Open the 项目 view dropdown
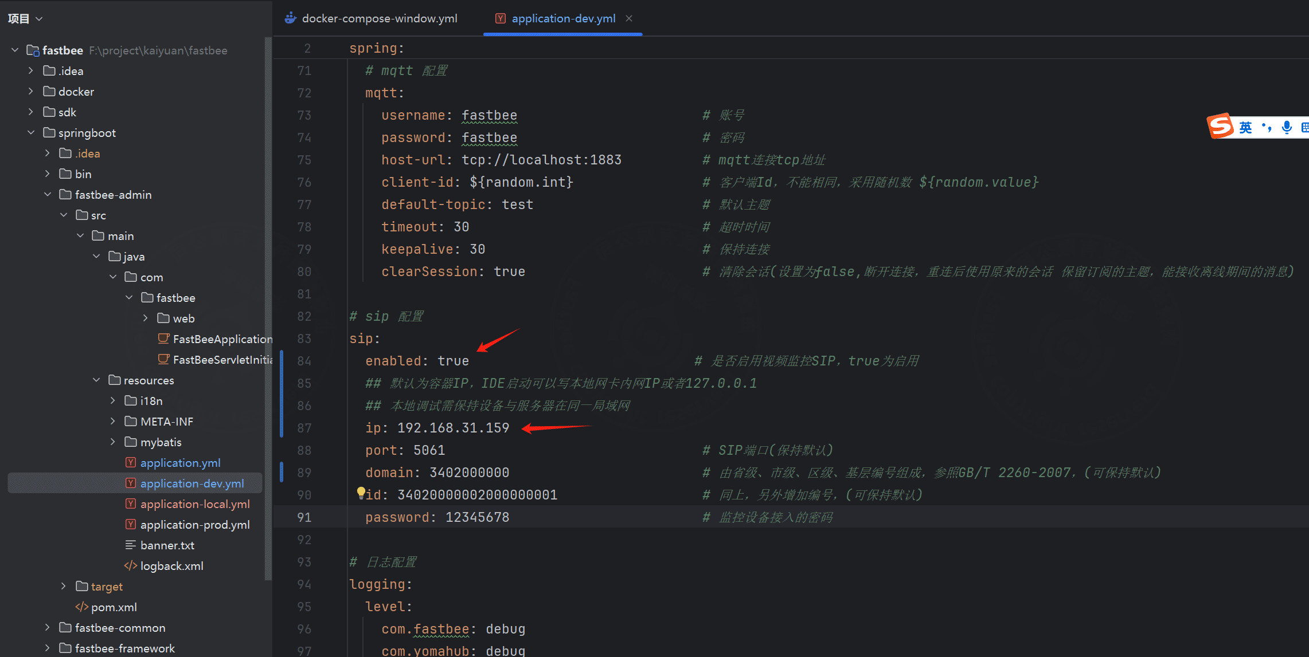The height and width of the screenshot is (657, 1309). pyautogui.click(x=25, y=18)
